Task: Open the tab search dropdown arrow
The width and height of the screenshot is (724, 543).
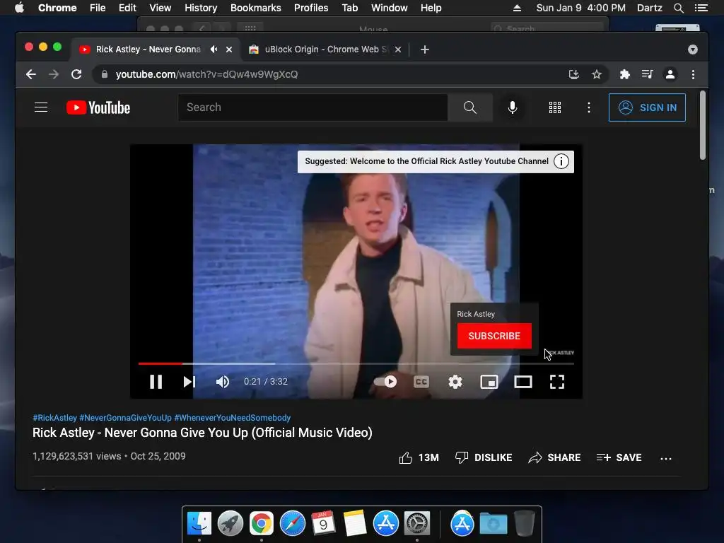Action: click(693, 49)
